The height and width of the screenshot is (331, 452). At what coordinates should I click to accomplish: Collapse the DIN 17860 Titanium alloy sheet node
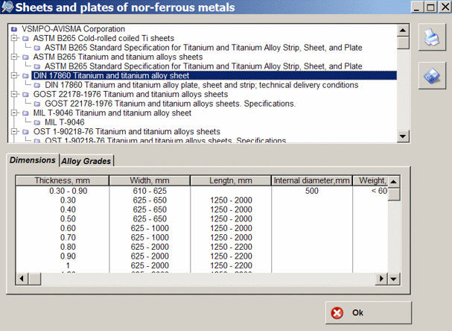(16, 76)
